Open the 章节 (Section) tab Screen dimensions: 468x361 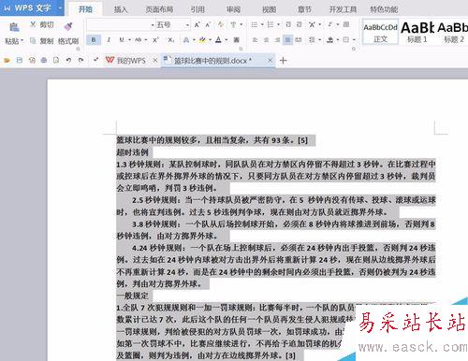click(x=304, y=9)
